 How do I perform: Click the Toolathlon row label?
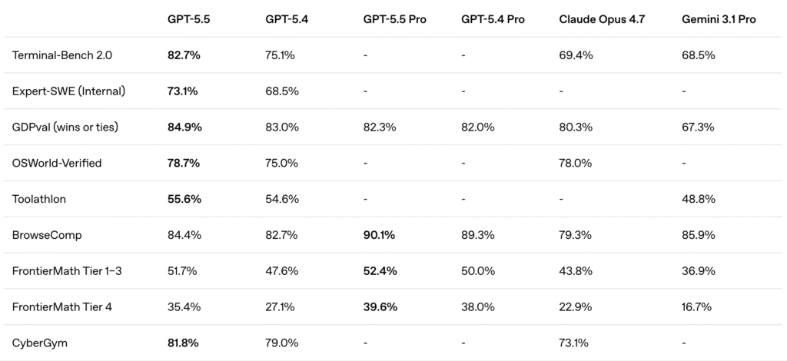pos(39,199)
